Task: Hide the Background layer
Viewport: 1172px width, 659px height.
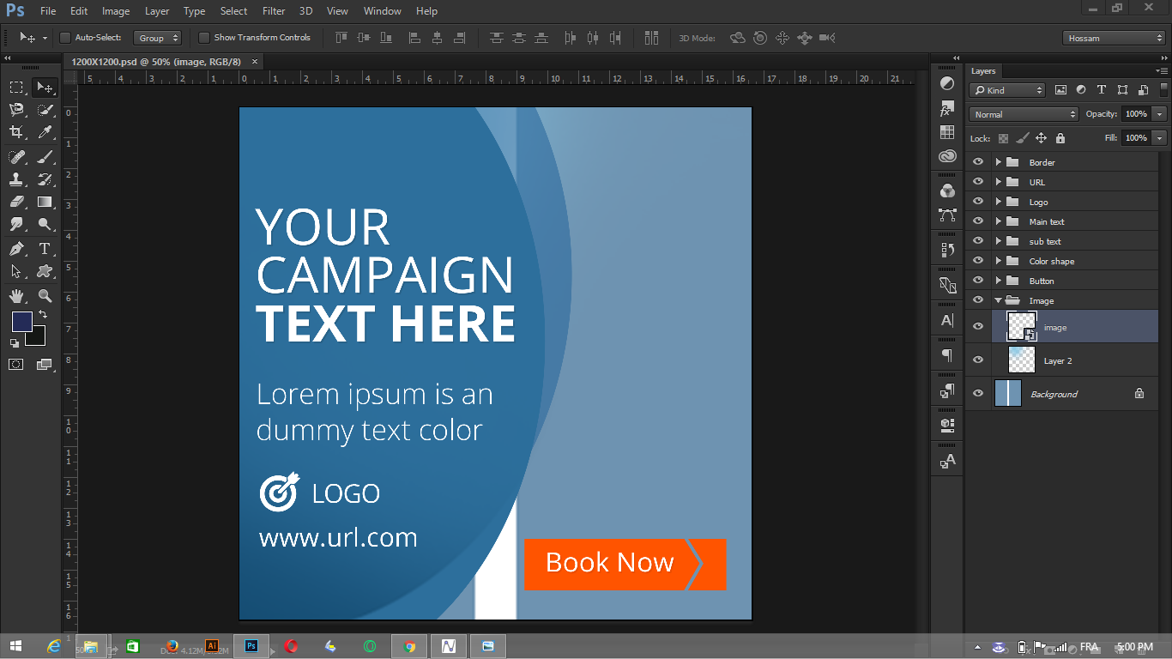Action: click(978, 393)
